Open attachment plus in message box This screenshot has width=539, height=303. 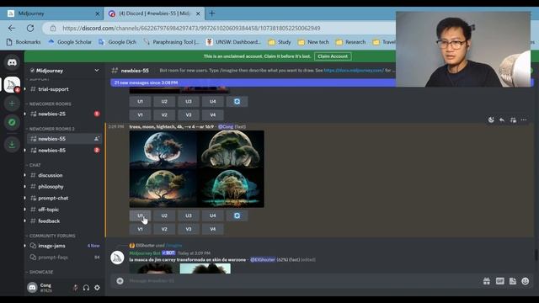tap(120, 281)
